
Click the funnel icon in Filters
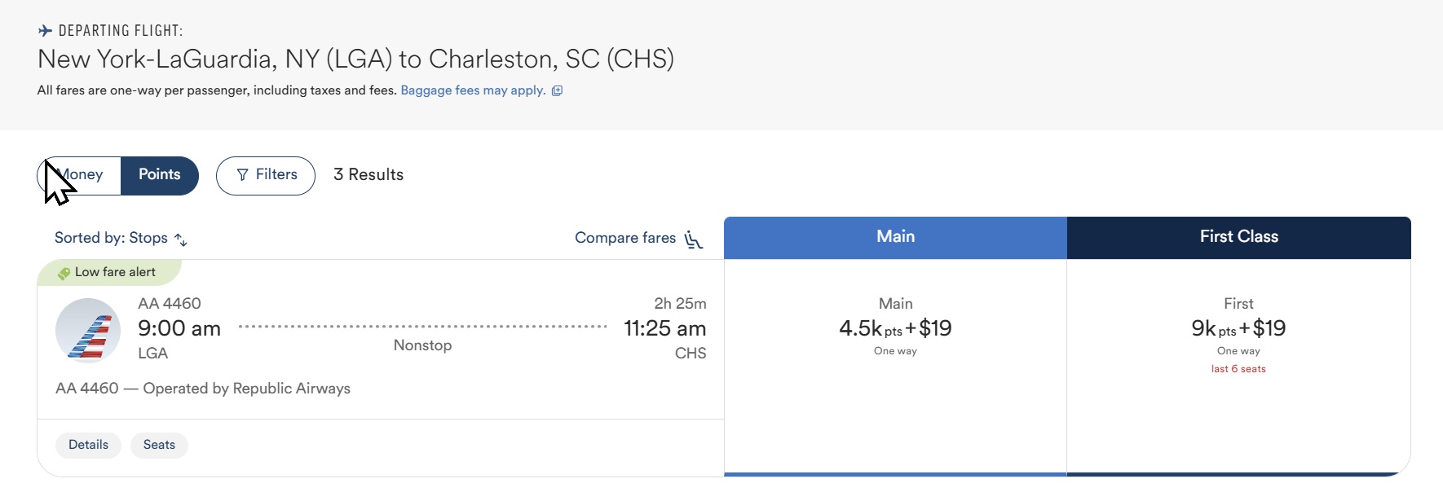click(242, 175)
